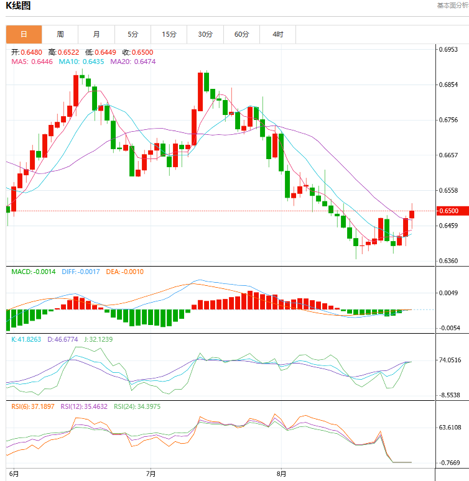The height and width of the screenshot is (481, 469).
Task: Click the D: 46.6774 indicator value
Action: pos(63,339)
